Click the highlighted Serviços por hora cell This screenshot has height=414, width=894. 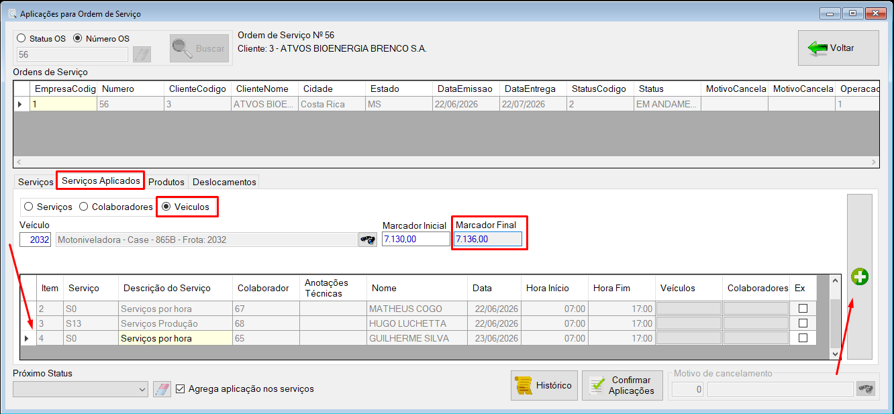(175, 338)
